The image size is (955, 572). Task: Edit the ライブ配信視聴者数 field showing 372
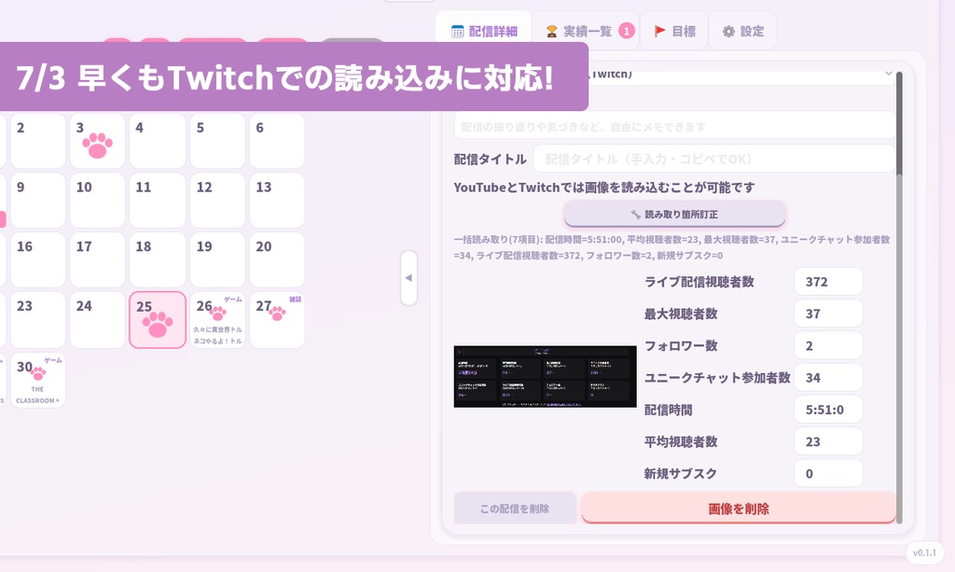pos(828,282)
